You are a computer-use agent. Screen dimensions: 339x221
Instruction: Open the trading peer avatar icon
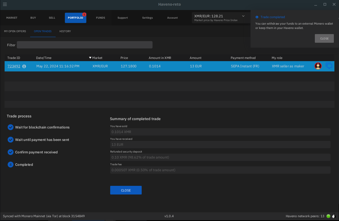[318, 66]
